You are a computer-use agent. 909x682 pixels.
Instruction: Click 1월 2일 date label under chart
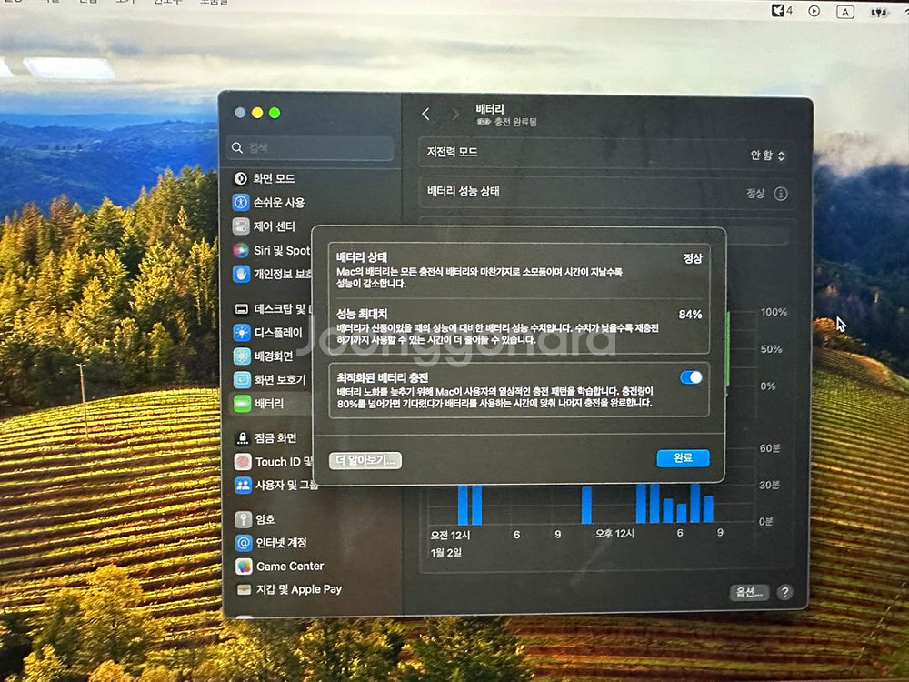[445, 553]
